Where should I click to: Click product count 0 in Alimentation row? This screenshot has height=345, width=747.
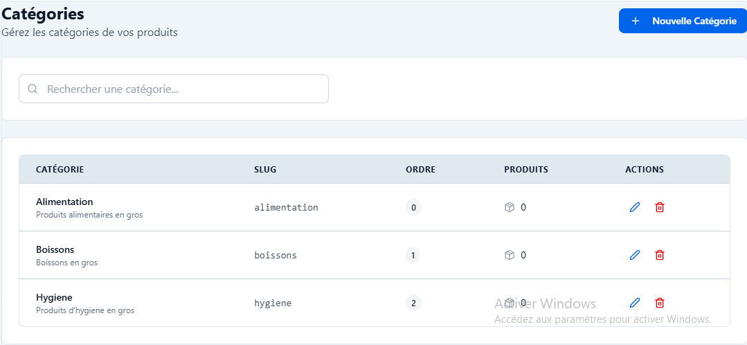tap(523, 207)
